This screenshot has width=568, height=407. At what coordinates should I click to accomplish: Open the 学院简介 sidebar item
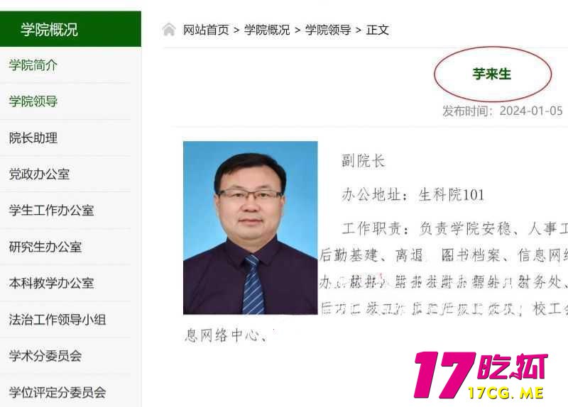(33, 65)
